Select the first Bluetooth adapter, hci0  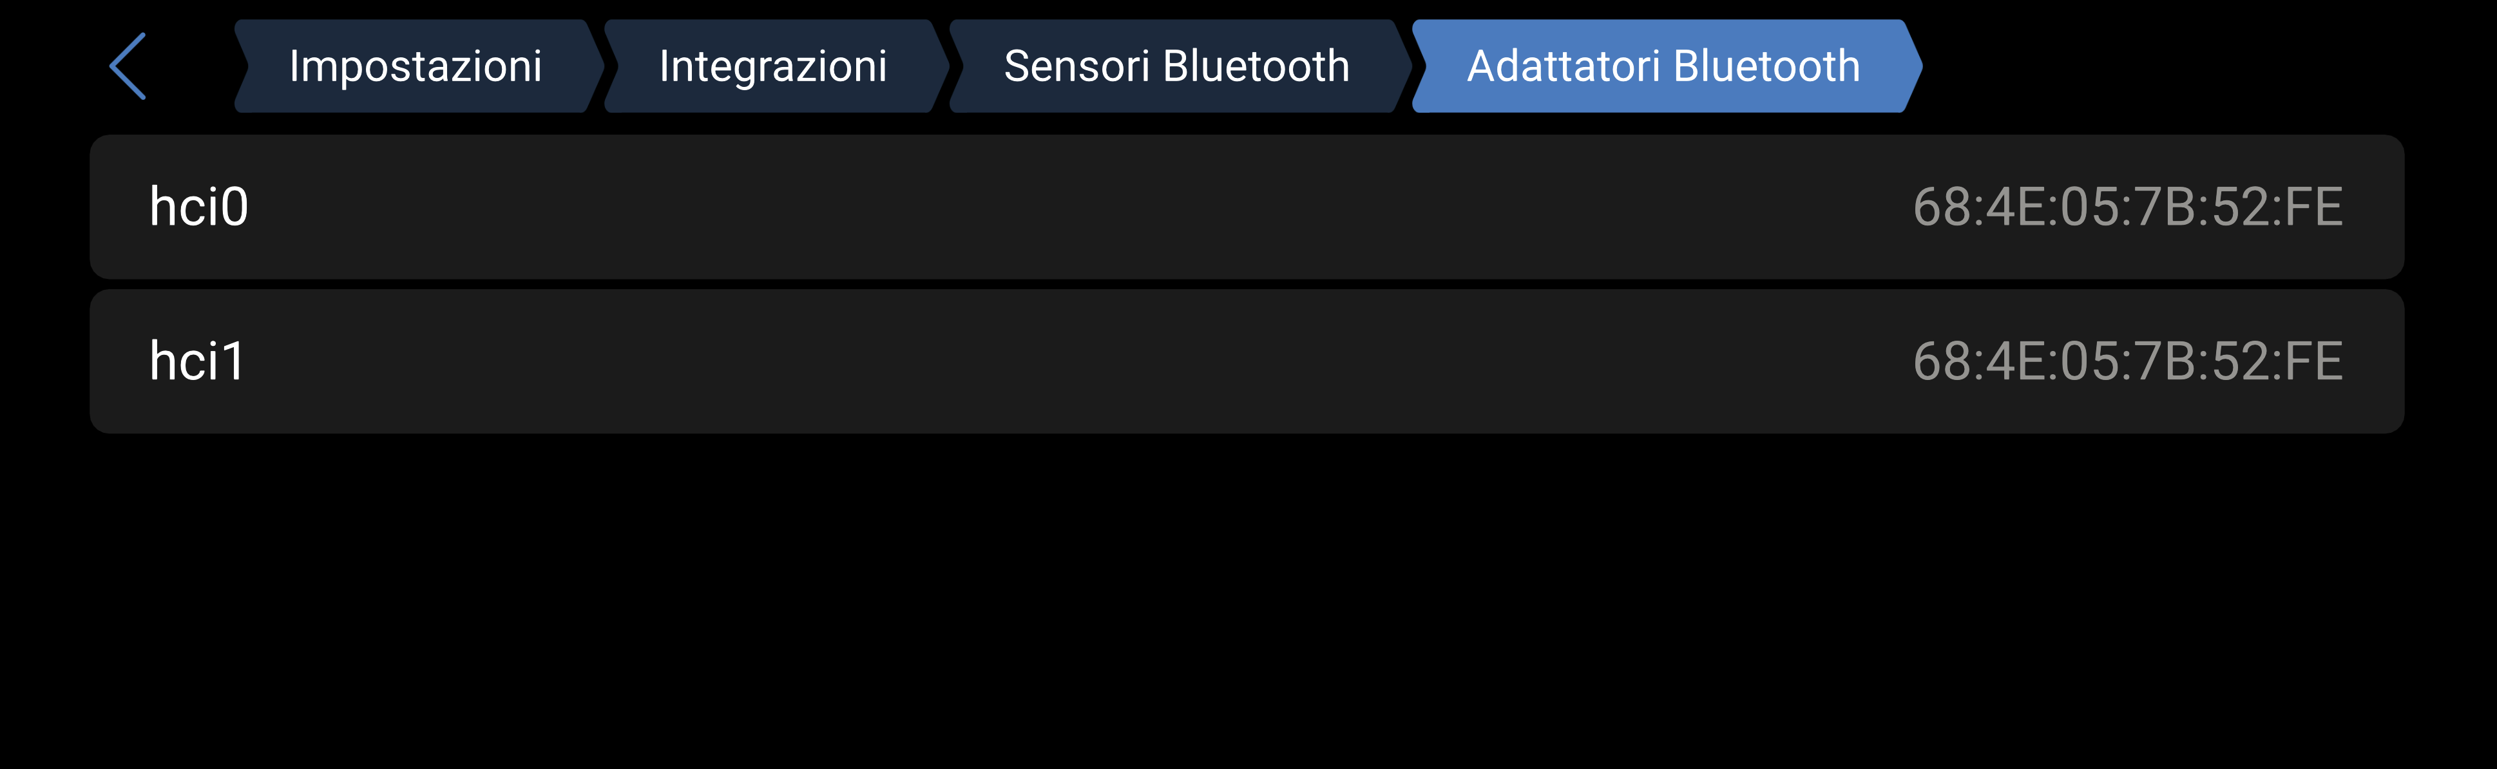(x=1247, y=207)
